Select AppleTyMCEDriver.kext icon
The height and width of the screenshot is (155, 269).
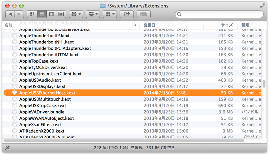(x=14, y=67)
